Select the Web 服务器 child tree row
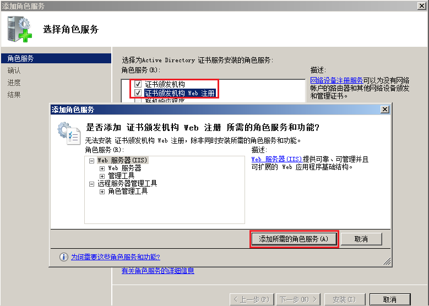429x306 pixels. point(124,168)
